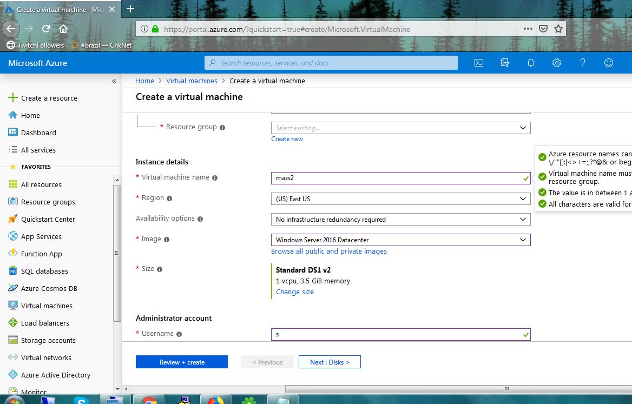Open Dashboard in sidebar menu
Screen dimensions: 632x404
click(39, 133)
